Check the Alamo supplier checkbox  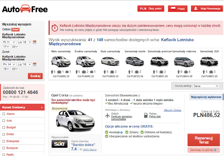4,114
